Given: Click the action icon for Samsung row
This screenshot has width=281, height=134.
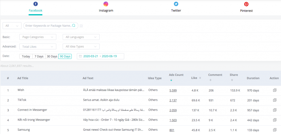Looking at the screenshot, I should [x=274, y=130].
